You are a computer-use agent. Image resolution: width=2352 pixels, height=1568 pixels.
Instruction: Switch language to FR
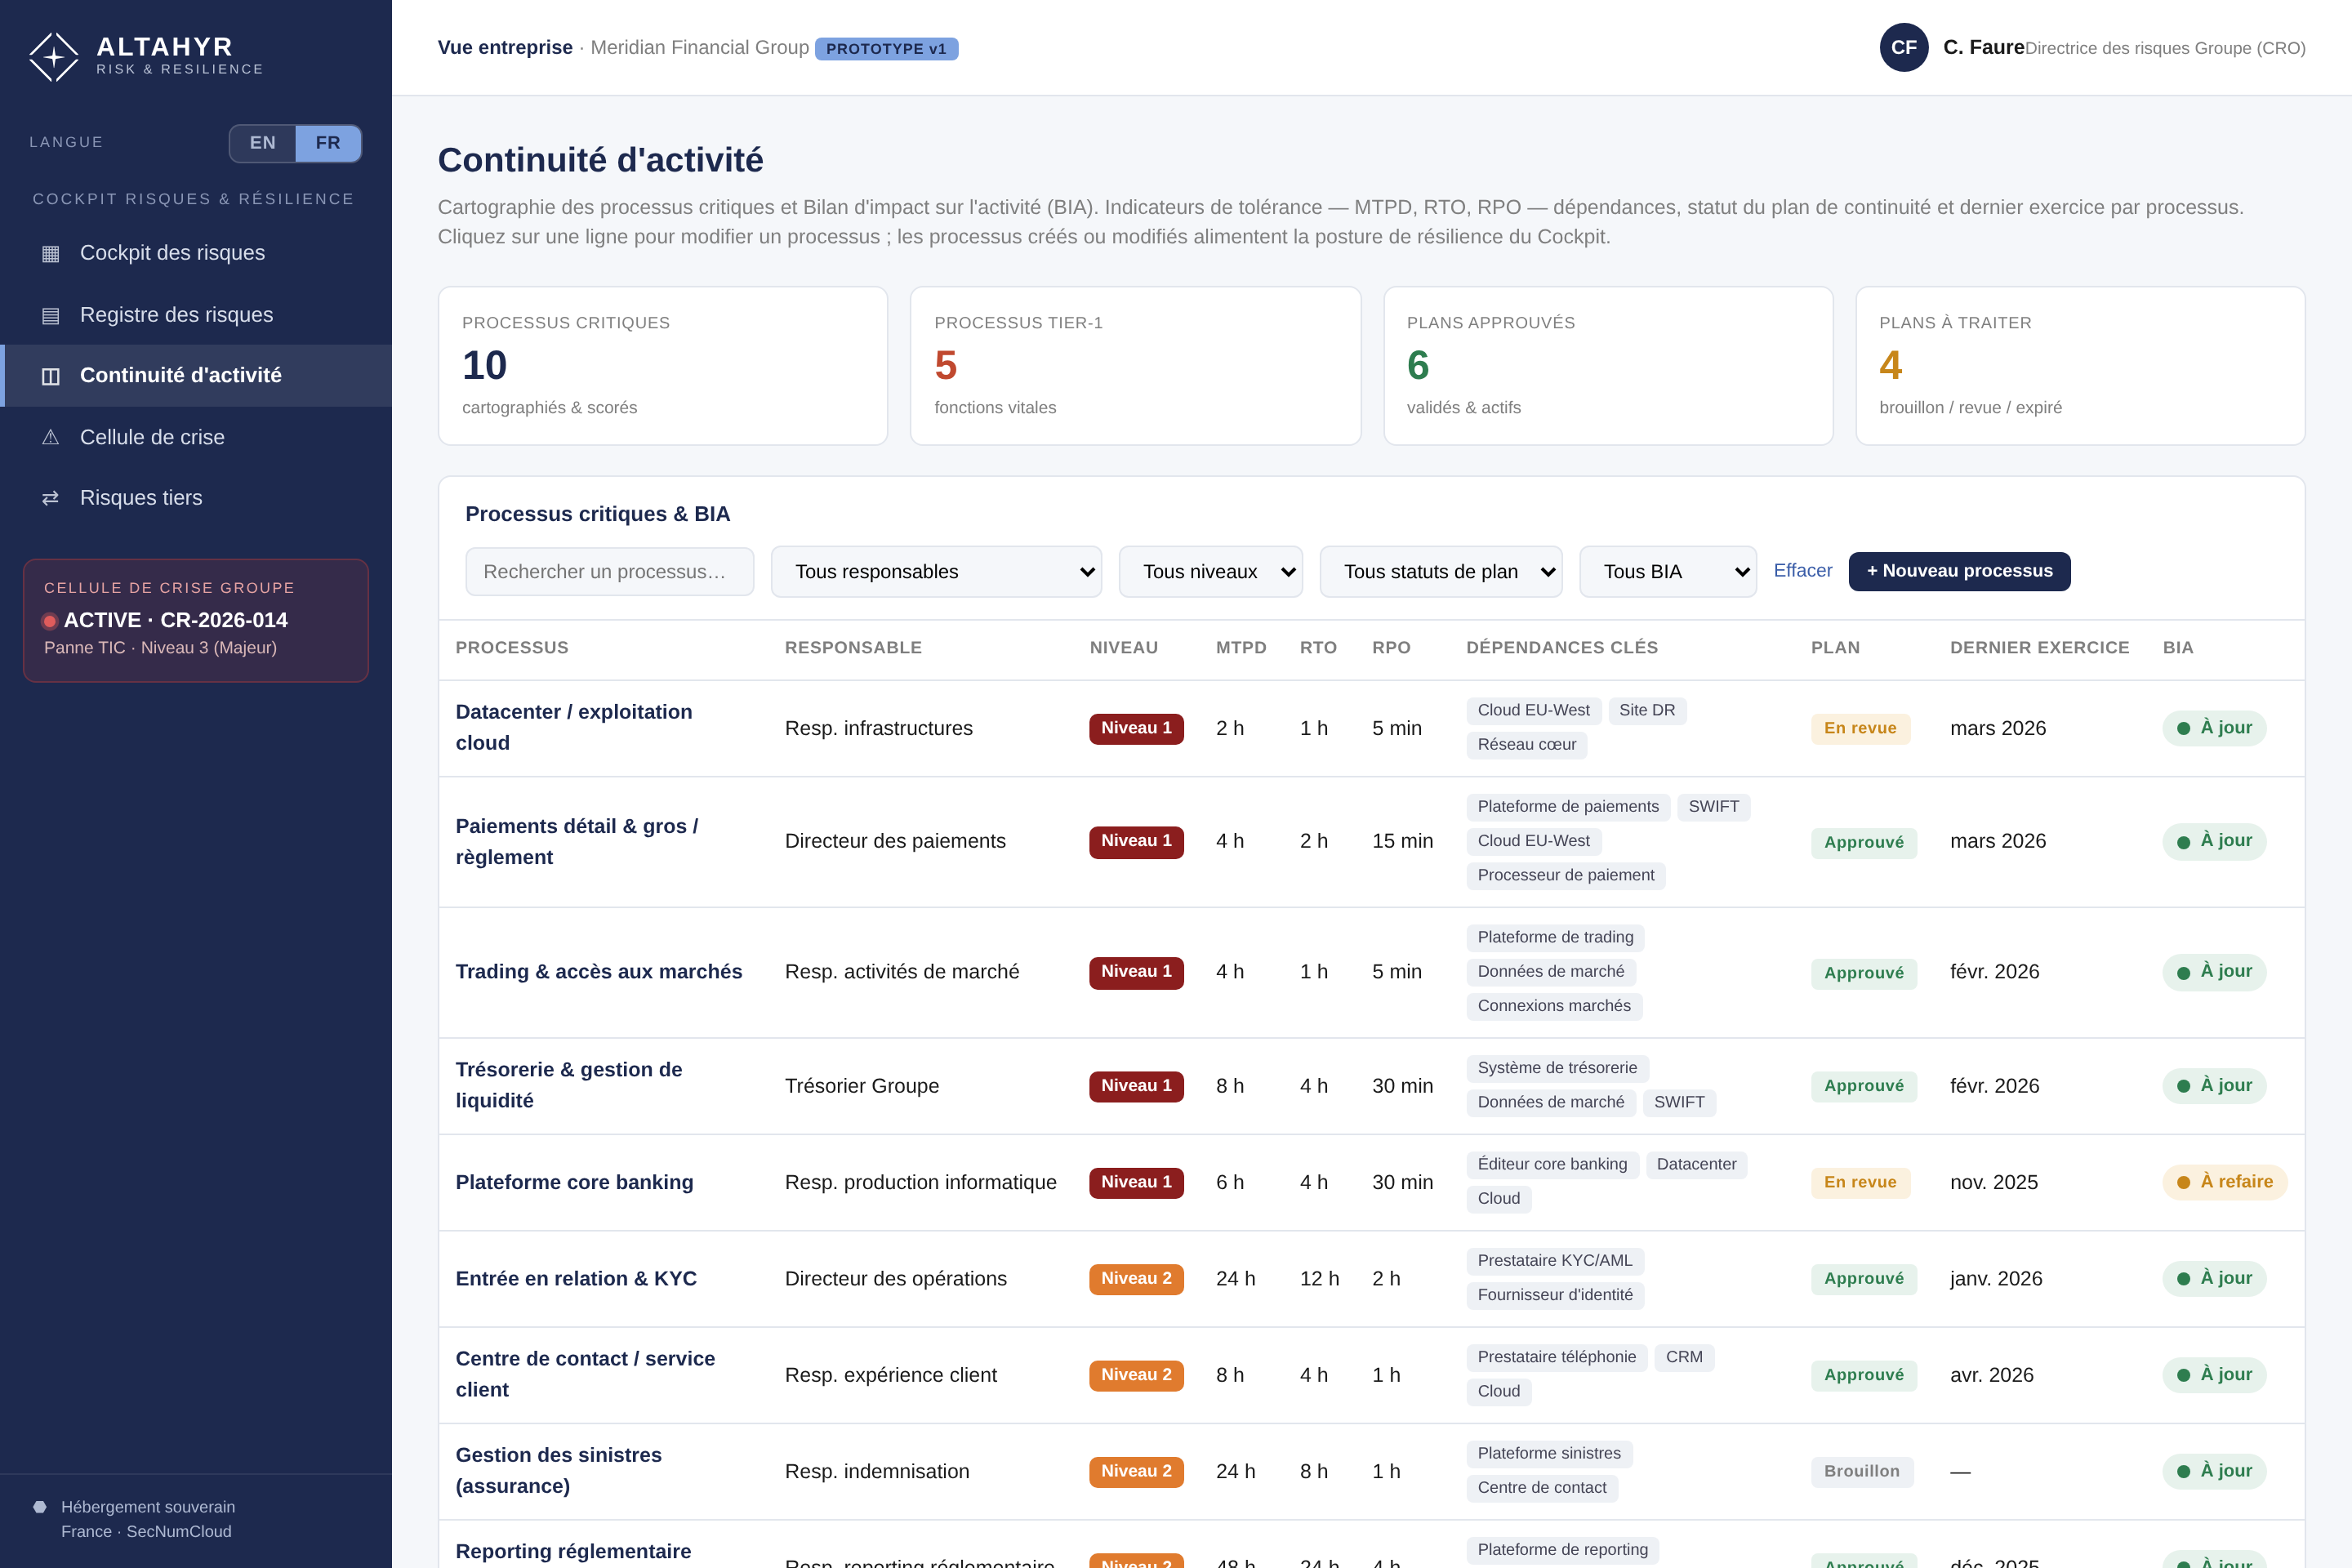(328, 143)
